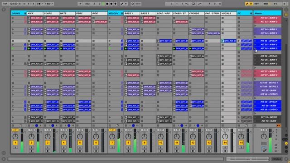Toggle the Loop switch icon
The height and width of the screenshot is (163, 290).
pos(193,4)
